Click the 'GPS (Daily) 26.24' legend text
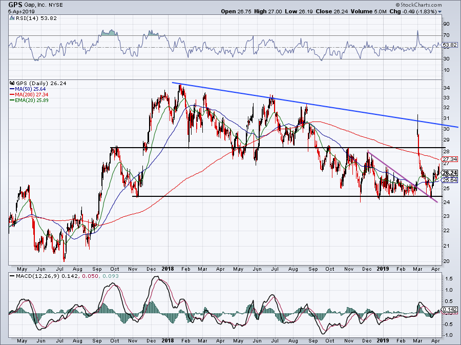 click(41, 83)
